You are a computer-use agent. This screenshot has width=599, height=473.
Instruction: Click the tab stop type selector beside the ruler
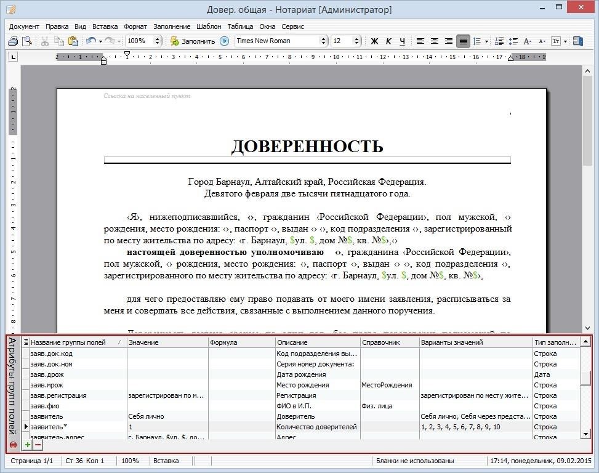(x=14, y=57)
